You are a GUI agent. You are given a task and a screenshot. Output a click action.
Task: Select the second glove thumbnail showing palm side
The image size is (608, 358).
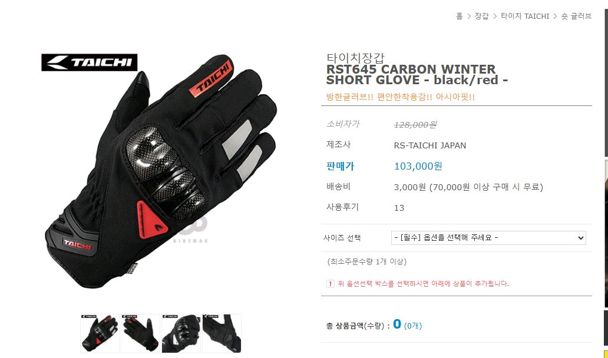point(140,333)
